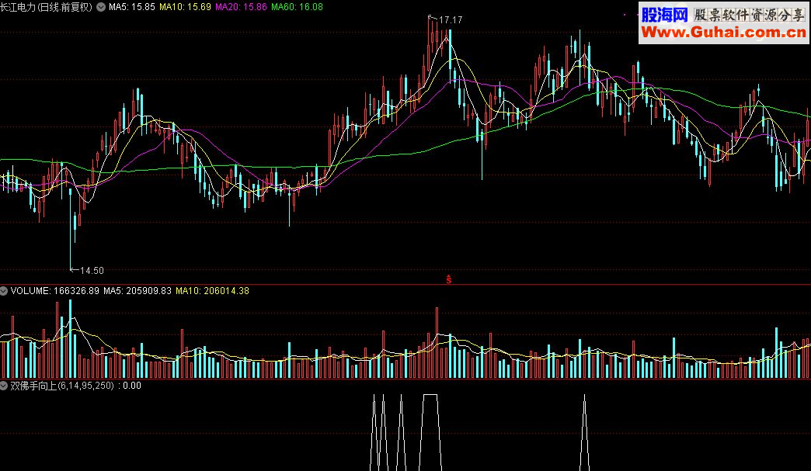This screenshot has height=471, width=811.
Task: Click the red dollar marker icon
Action: (449, 279)
